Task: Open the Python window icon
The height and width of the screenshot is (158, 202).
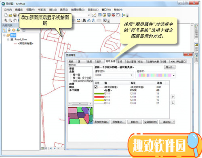Action: (118, 15)
